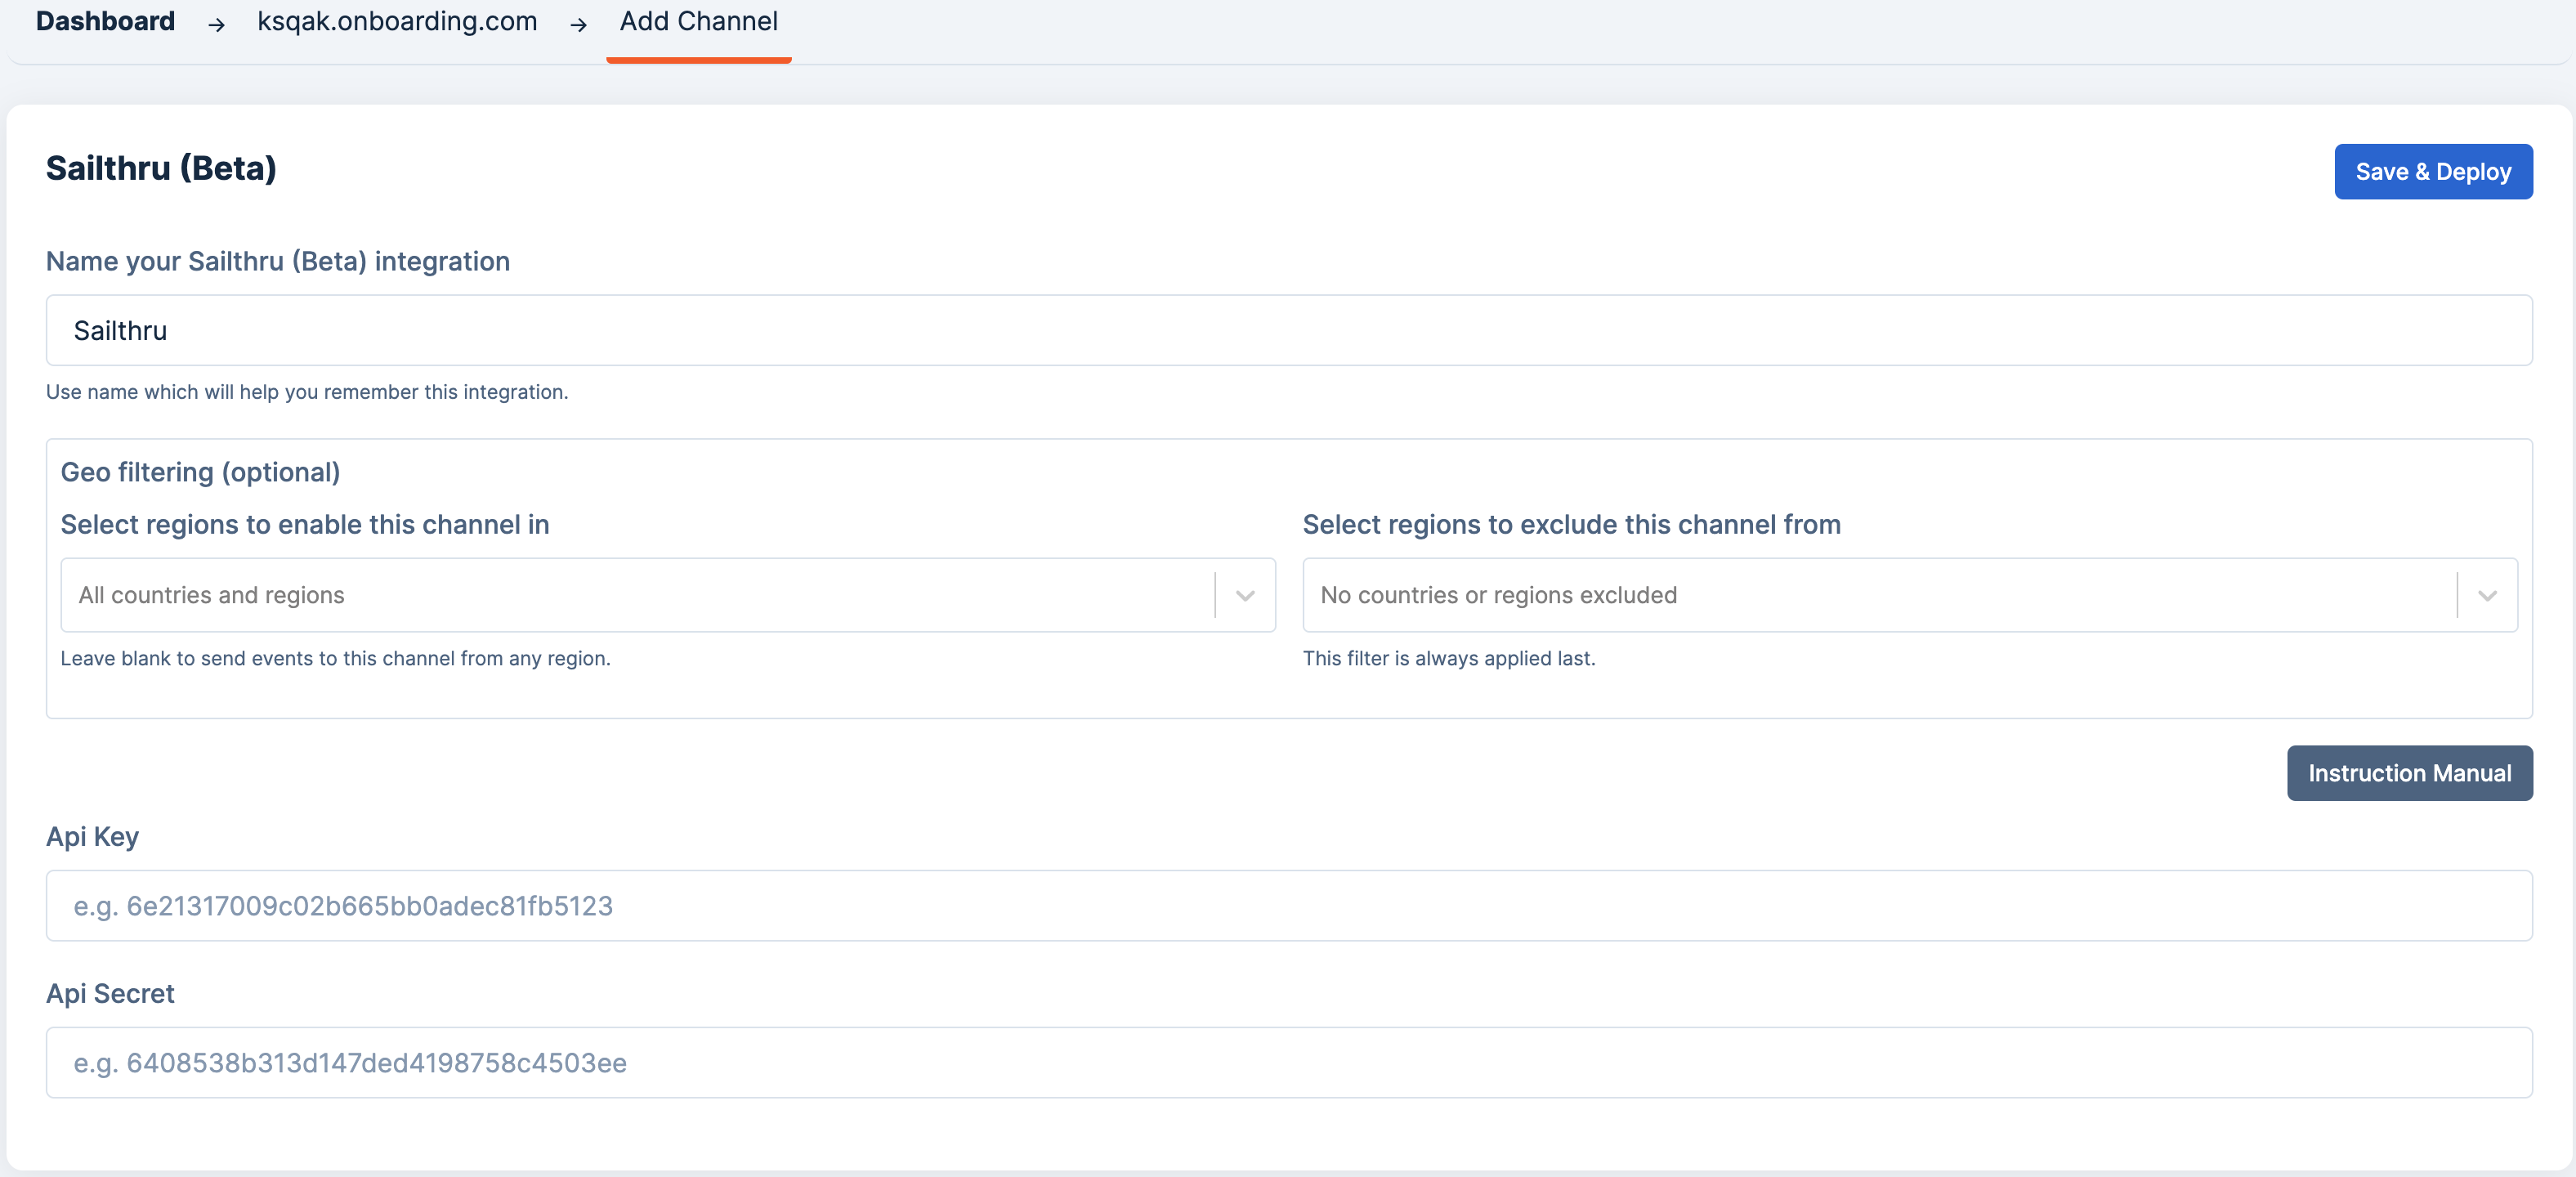Click the 'Api Key' field label

92,836
